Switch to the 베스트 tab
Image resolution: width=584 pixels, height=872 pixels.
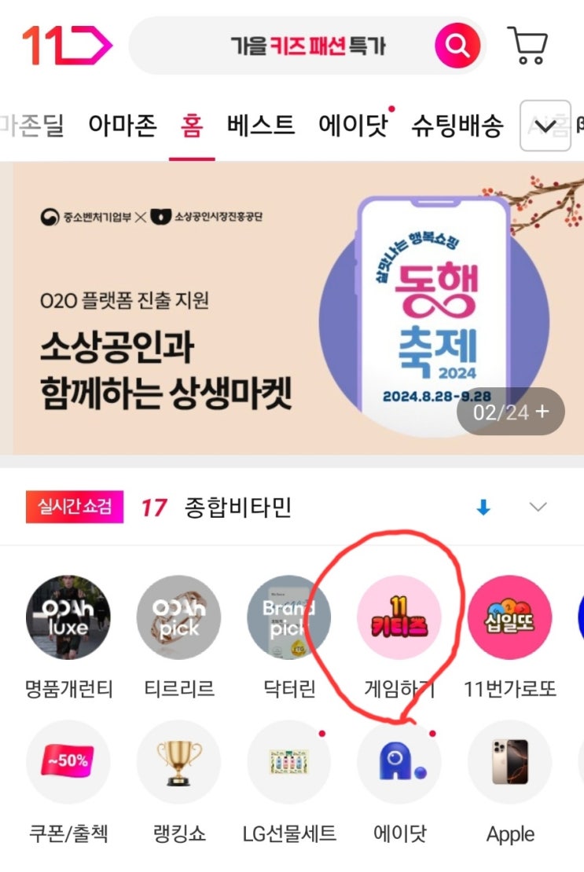[x=260, y=125]
